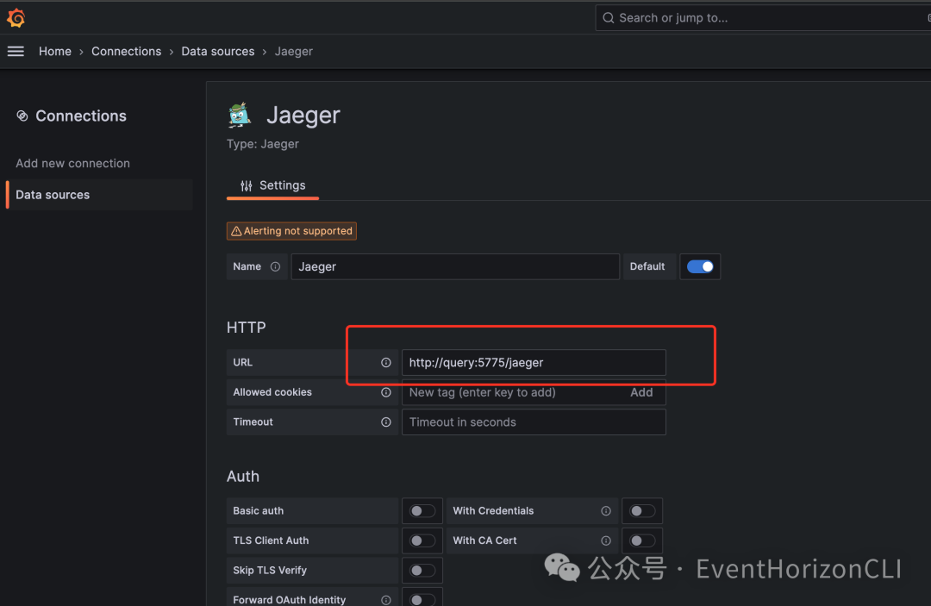Screen dimensions: 931x606
Task: Click the Jaeger page title
Action: coord(303,116)
